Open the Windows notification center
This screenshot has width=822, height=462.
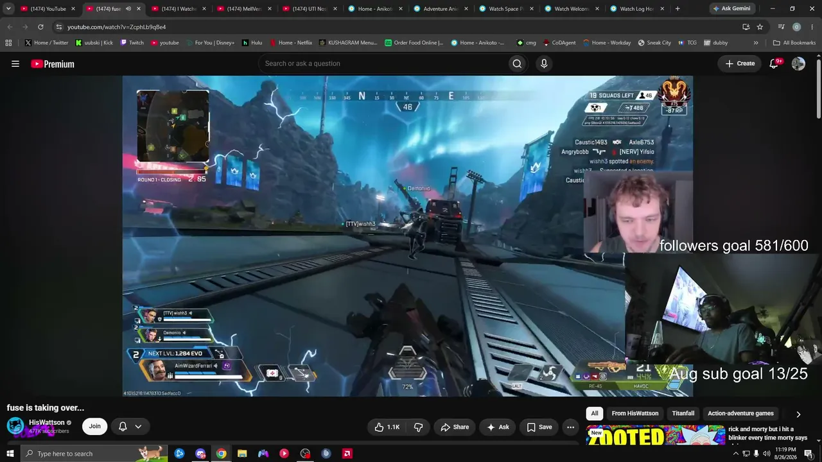[809, 454]
